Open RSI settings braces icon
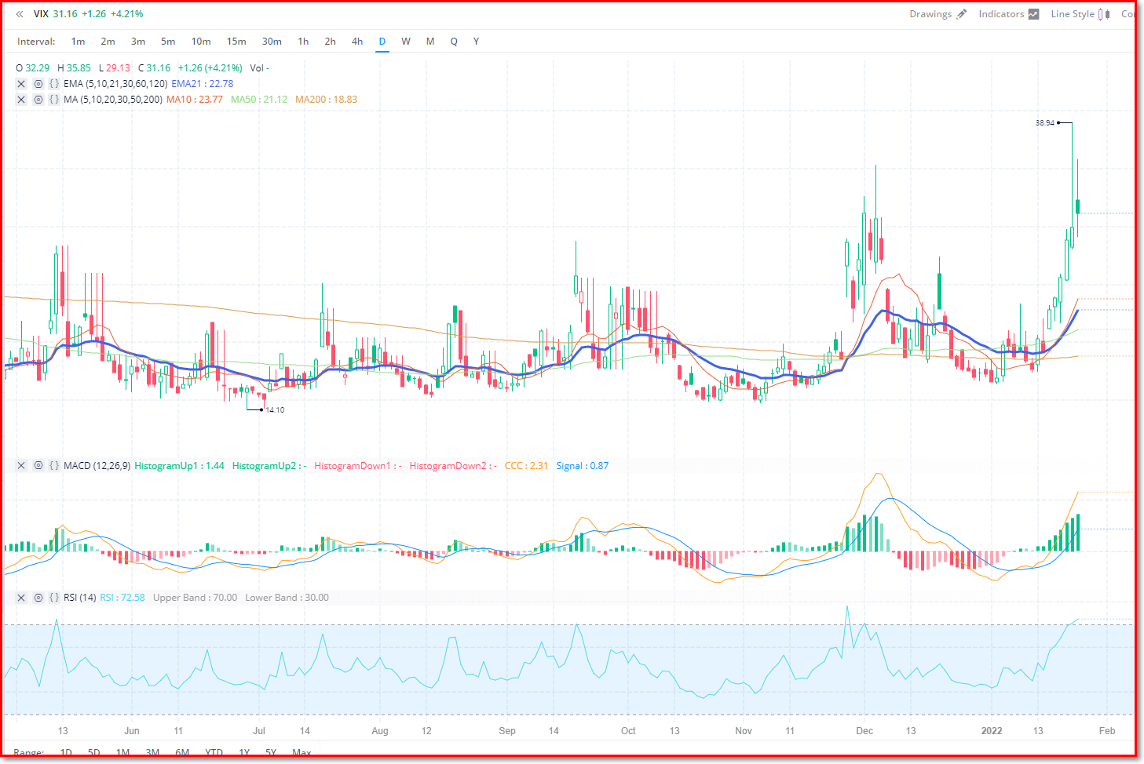The height and width of the screenshot is (764, 1144). tap(54, 598)
